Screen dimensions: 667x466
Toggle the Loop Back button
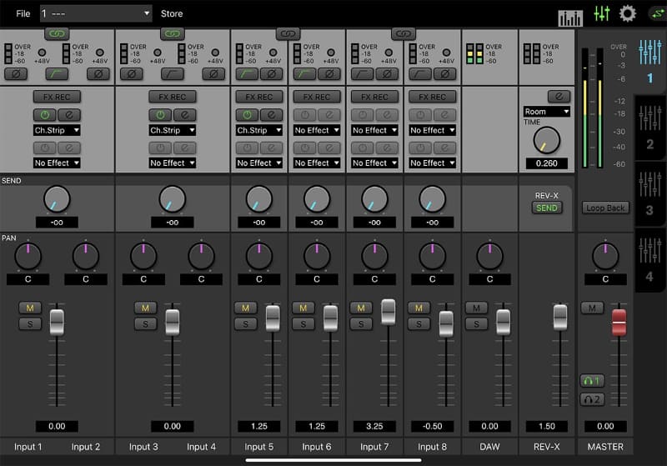605,208
